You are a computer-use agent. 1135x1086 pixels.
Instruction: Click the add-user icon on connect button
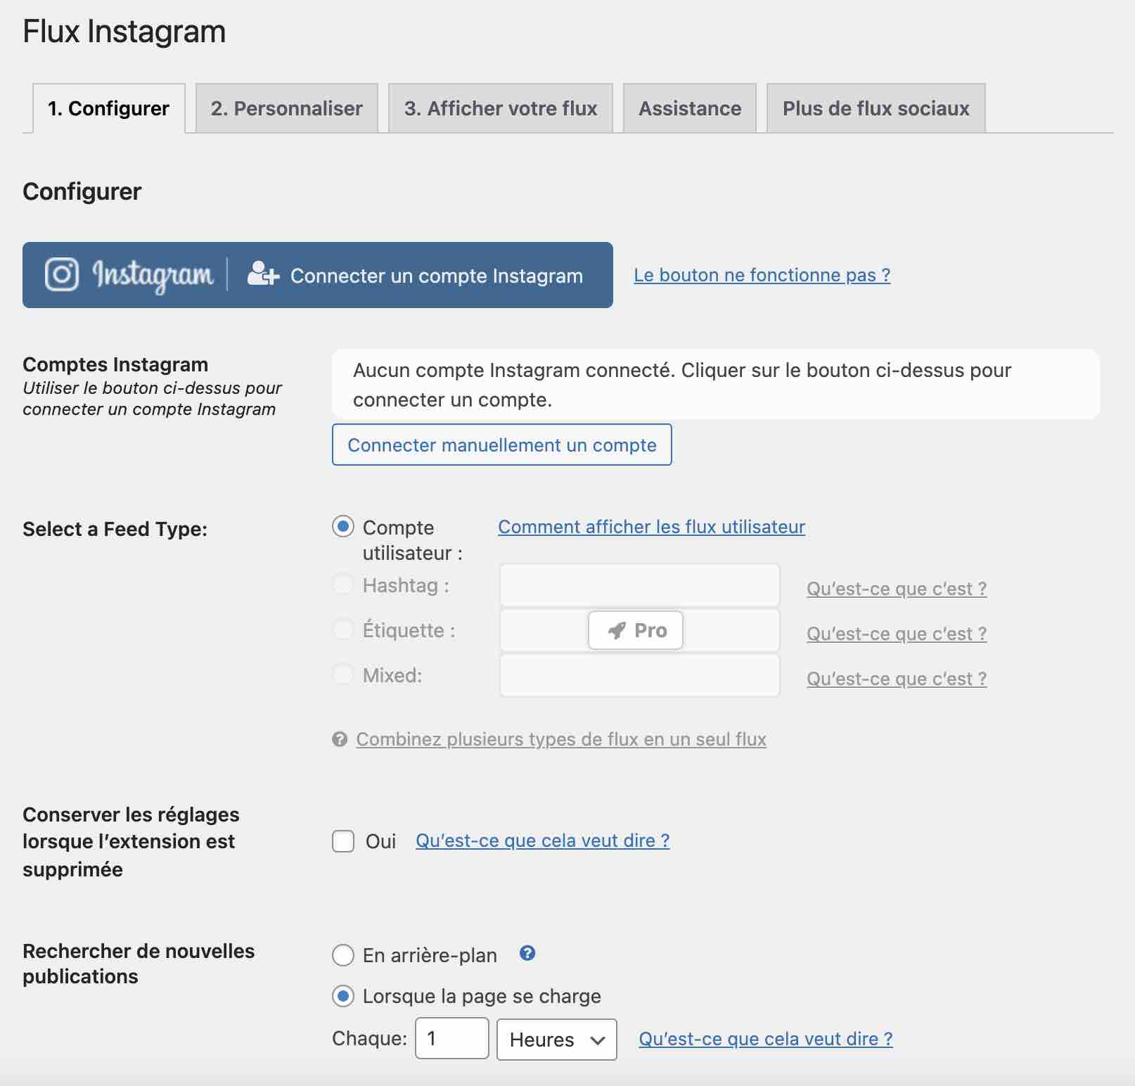tap(262, 274)
